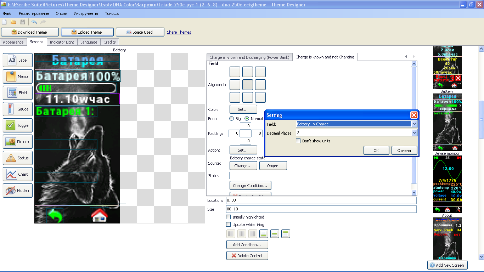The width and height of the screenshot is (484, 272).
Task: Click the tab strip right scroll arrow
Action: pyautogui.click(x=413, y=57)
